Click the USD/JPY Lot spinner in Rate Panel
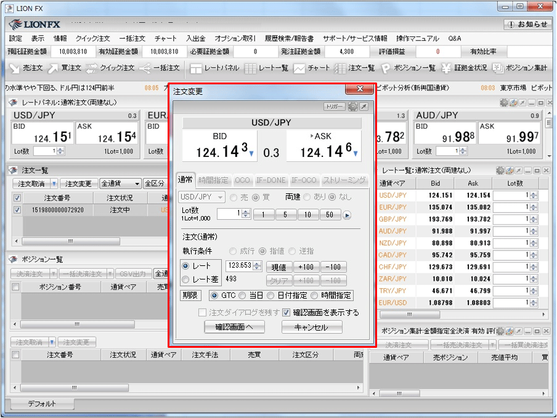 [60, 151]
